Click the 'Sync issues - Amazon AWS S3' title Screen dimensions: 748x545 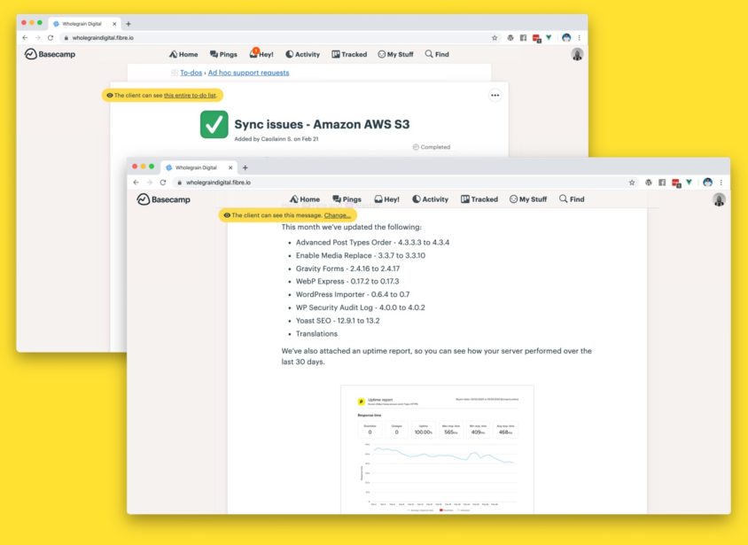coord(322,124)
